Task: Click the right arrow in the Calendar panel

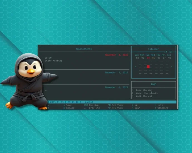Action: point(172,67)
